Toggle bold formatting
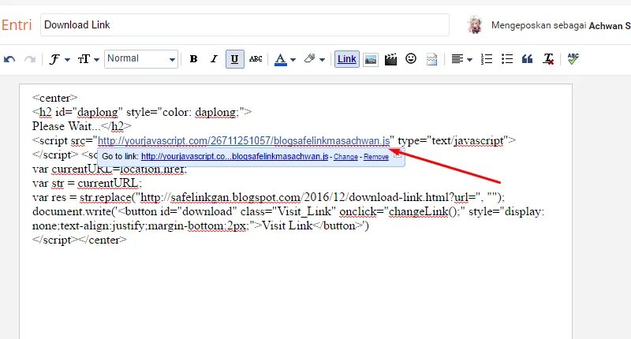Image resolution: width=631 pixels, height=339 pixels. point(193,59)
